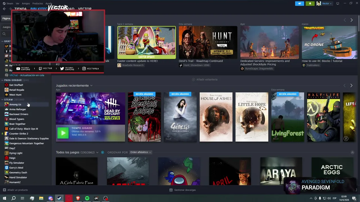Open Devil's Trail Roadmap news thumbnail
Image resolution: width=360 pixels, height=202 pixels.
click(208, 42)
